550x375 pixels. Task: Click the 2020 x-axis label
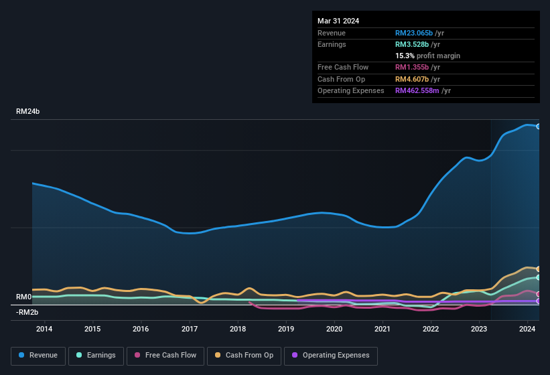(x=334, y=329)
